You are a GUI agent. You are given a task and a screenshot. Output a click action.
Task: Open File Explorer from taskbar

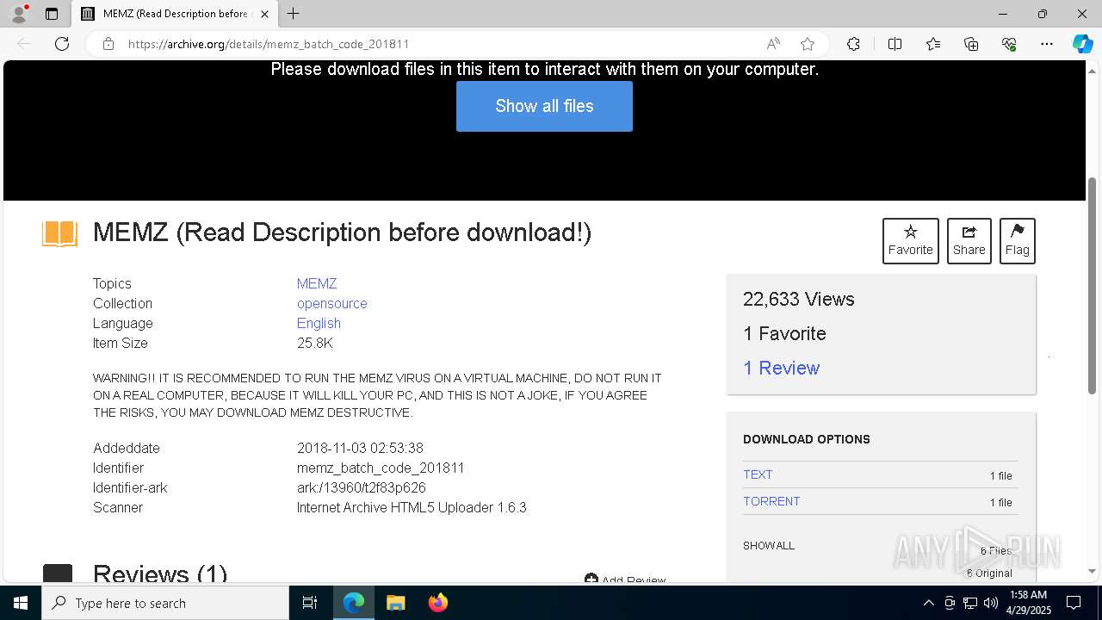point(395,603)
